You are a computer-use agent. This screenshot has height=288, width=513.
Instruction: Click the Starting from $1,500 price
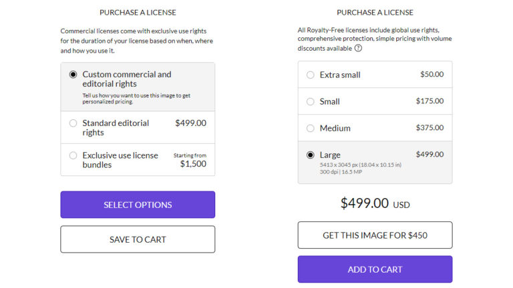coord(192,163)
